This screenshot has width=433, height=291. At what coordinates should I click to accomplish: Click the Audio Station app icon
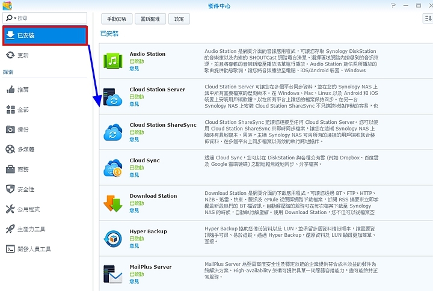112,61
